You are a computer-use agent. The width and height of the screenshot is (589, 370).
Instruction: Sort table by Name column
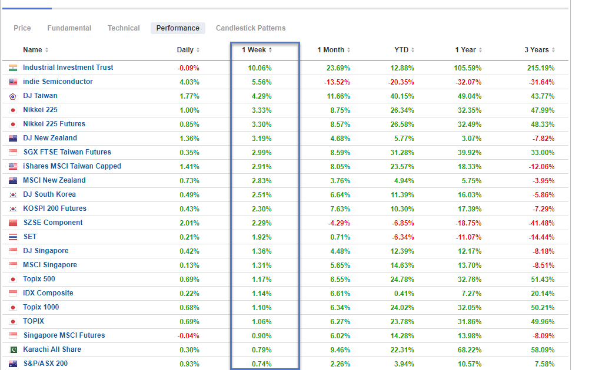(x=36, y=50)
